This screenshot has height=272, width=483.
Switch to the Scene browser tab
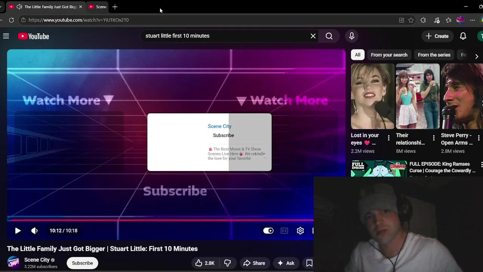(x=98, y=7)
